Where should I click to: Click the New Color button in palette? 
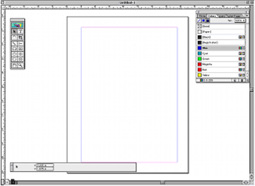point(235,80)
